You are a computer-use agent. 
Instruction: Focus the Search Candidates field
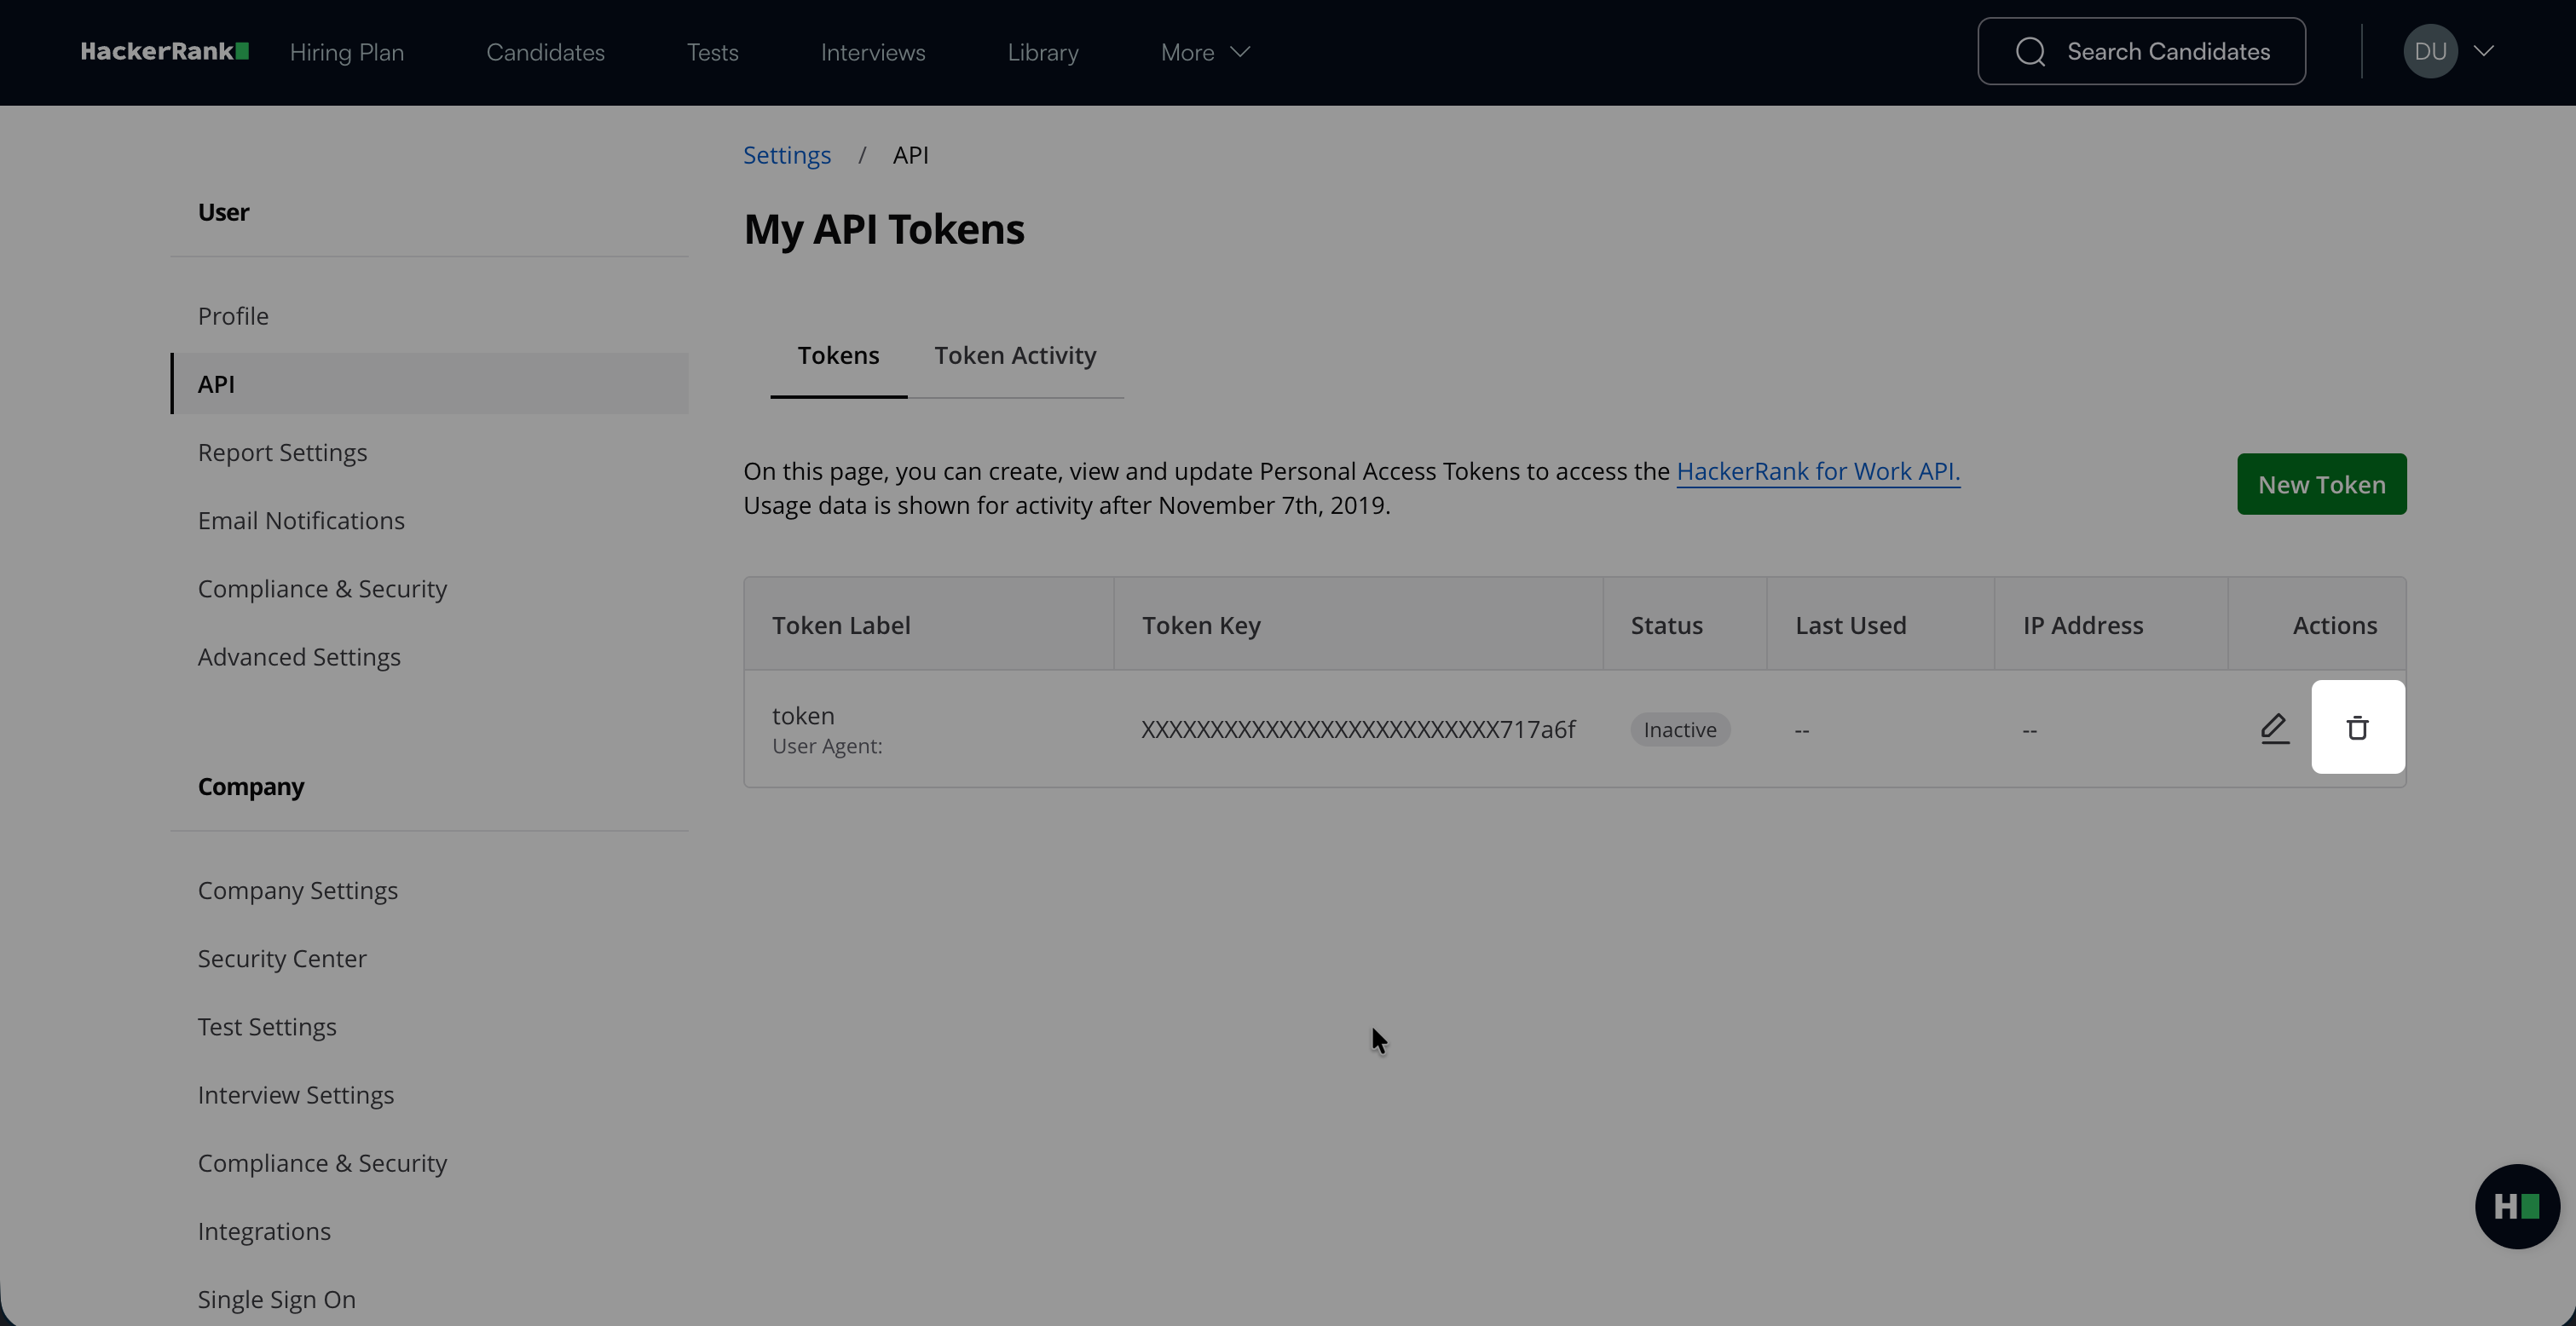pyautogui.click(x=2141, y=51)
